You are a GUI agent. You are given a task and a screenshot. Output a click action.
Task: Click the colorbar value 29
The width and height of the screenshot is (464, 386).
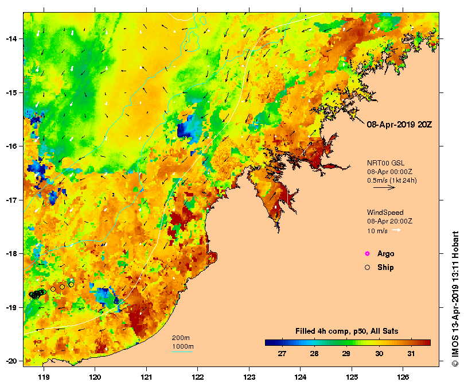click(x=346, y=353)
